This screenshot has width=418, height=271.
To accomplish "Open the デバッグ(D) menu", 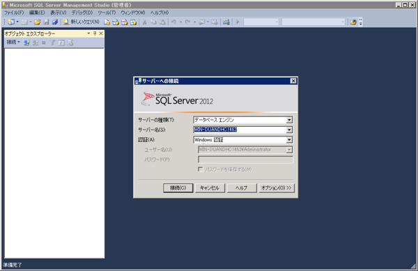I will pos(82,13).
